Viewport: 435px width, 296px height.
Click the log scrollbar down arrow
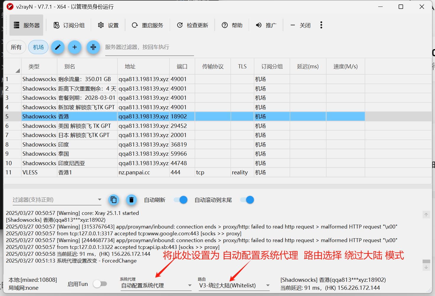[x=426, y=267]
